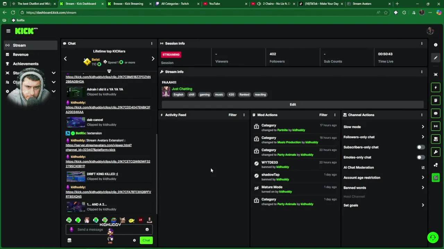Open a new browser tab

(397, 4)
